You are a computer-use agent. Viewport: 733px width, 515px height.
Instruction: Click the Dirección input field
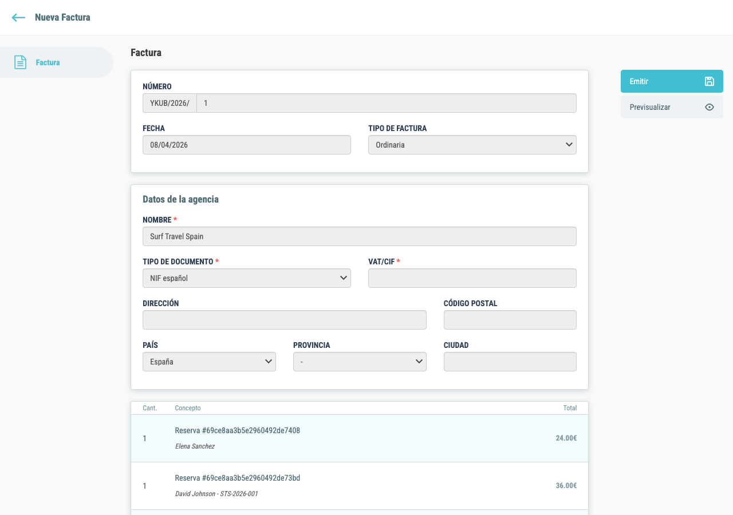(285, 320)
